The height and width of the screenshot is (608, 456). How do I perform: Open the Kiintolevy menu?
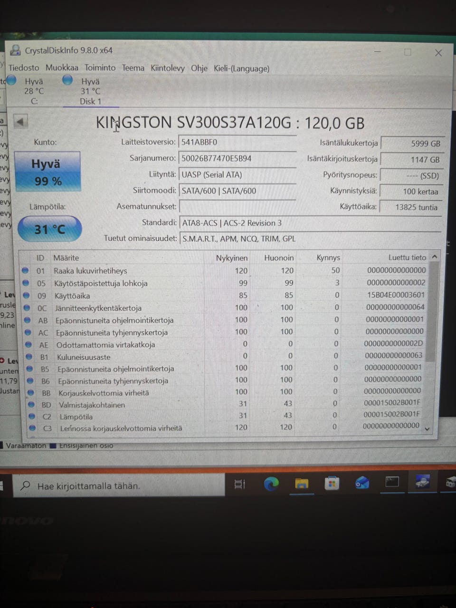click(x=168, y=68)
